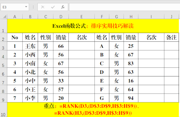Screen dimensions: 180x117
Task: Select row 7 header
Action: pyautogui.click(x=3, y=81)
